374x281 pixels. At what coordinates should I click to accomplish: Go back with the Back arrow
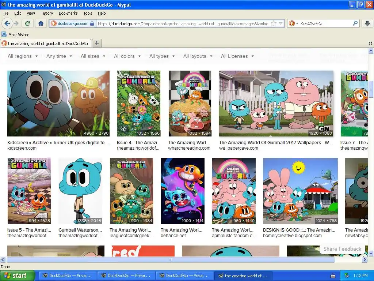click(7, 23)
